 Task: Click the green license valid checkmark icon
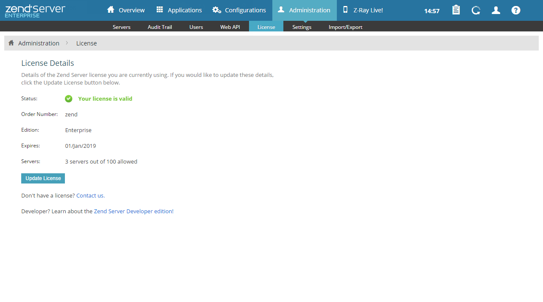point(69,99)
